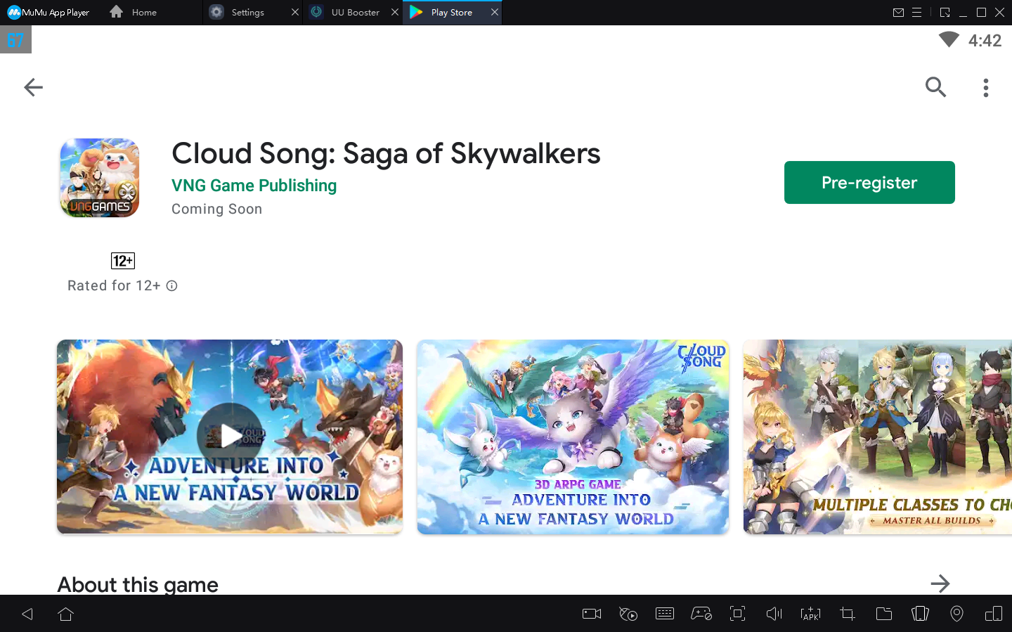Set a virtual location with the pin icon
Viewport: 1012px width, 632px height.
(956, 613)
